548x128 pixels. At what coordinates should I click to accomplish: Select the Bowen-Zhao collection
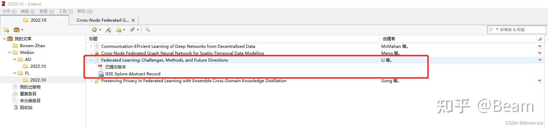click(32, 46)
